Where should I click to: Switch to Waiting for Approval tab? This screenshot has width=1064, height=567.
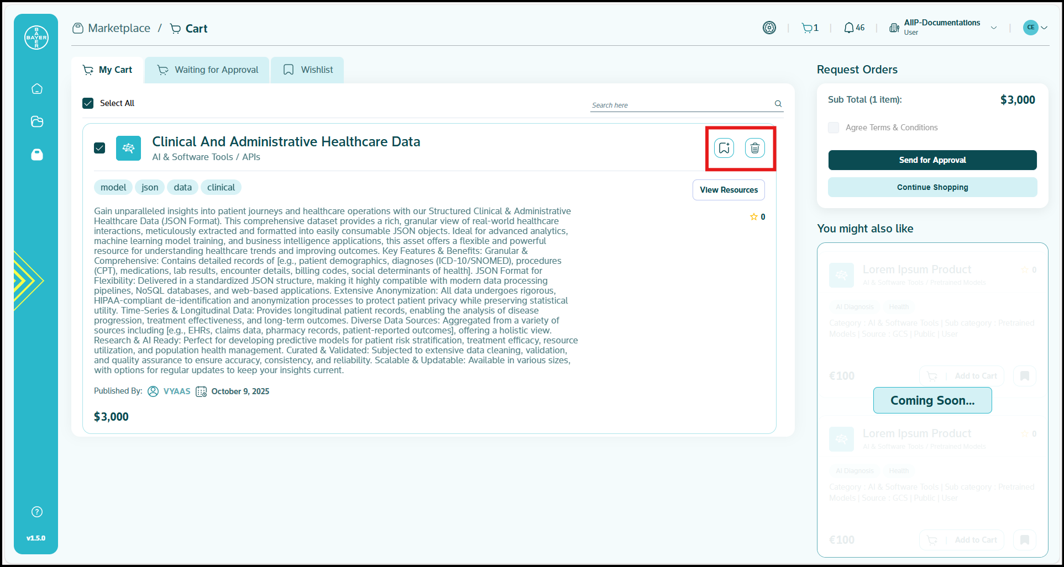coord(207,70)
